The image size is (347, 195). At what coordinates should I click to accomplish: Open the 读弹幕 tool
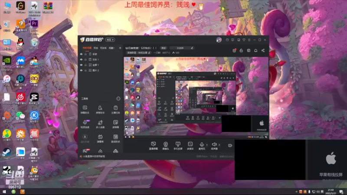(x=115, y=124)
